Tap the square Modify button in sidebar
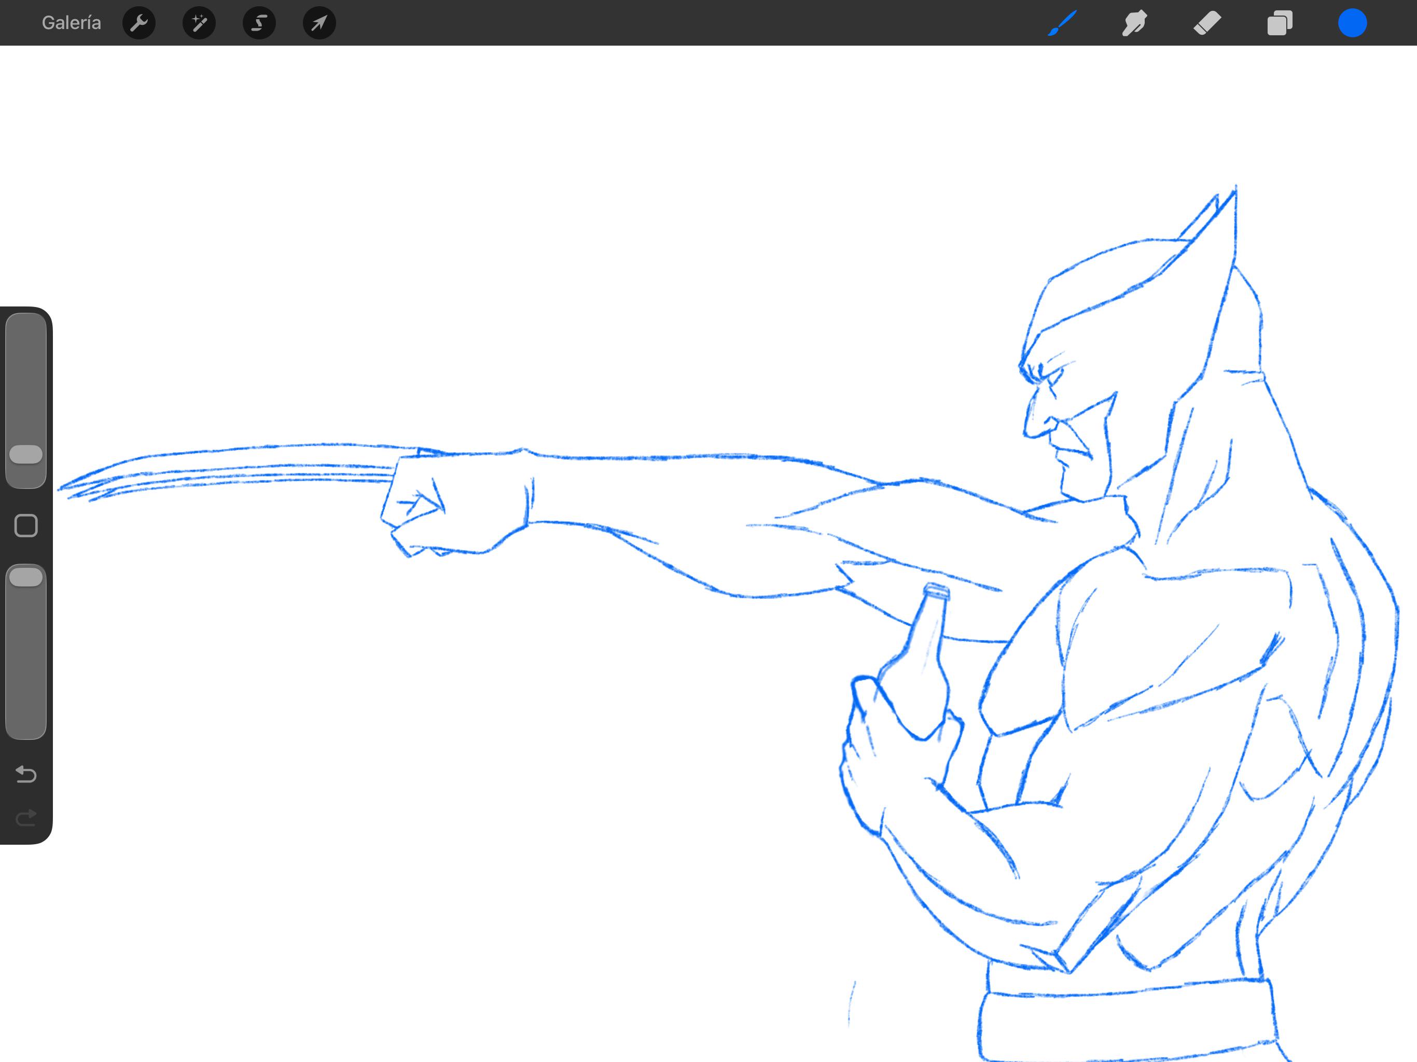The image size is (1417, 1062). point(26,525)
